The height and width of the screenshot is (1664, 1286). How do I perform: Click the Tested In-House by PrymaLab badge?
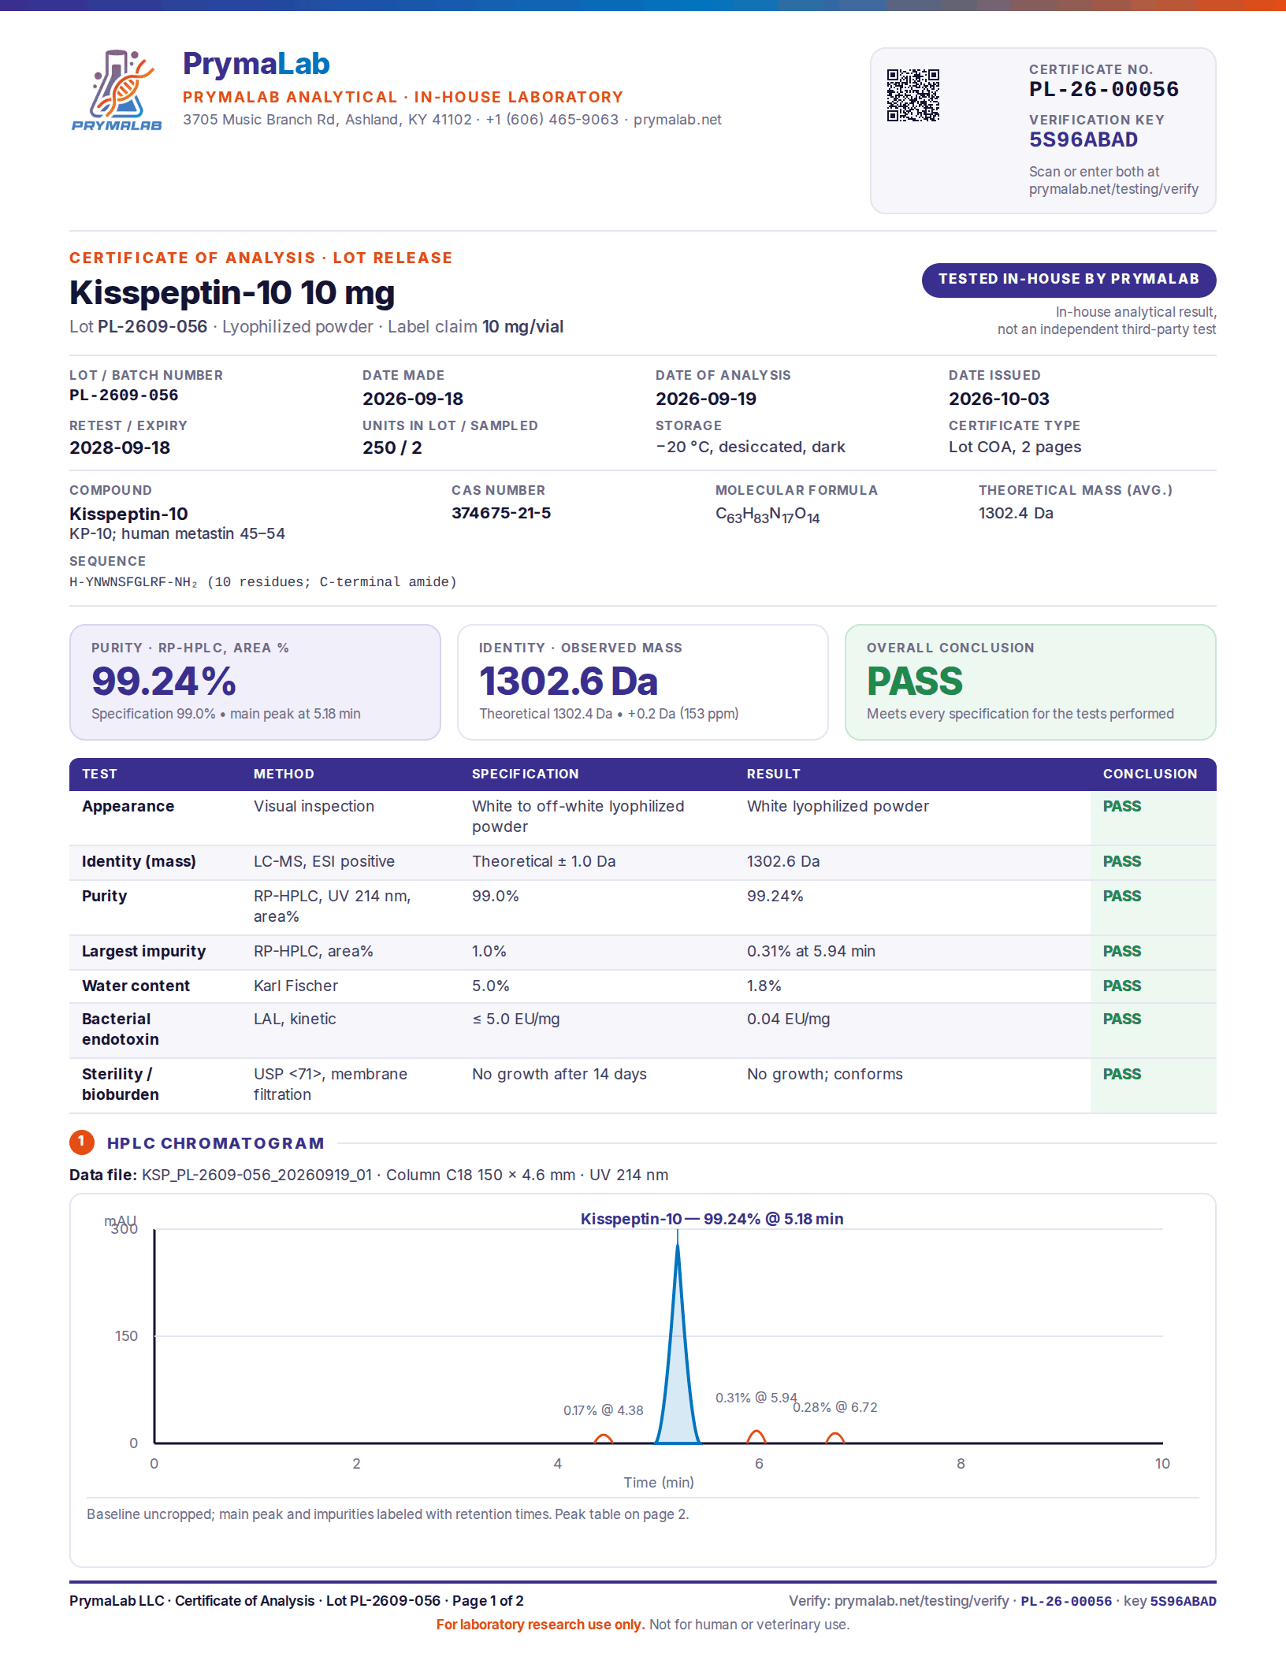pos(1069,280)
